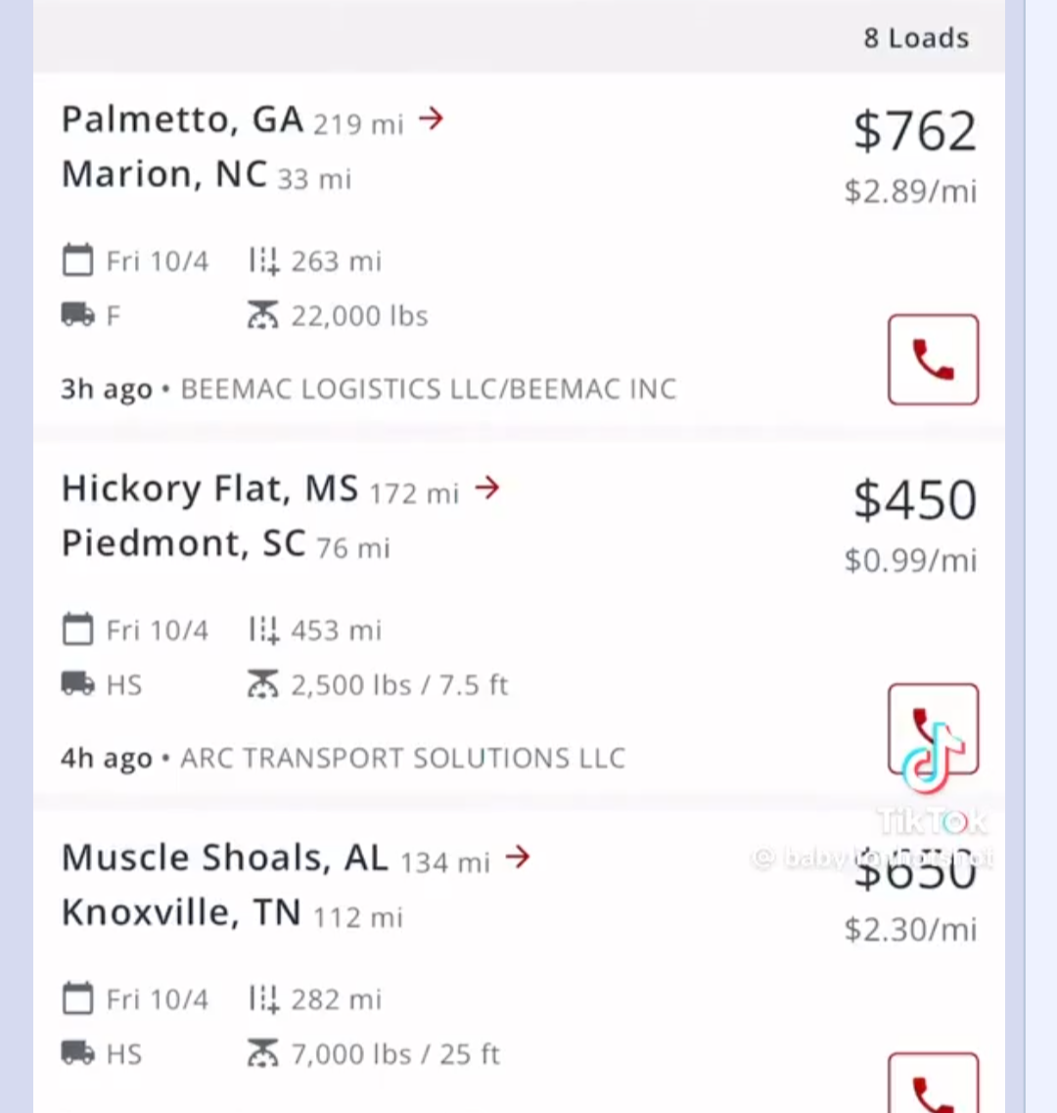Tap the phone button on the Hickory Flat load
The image size is (1057, 1113).
(x=933, y=729)
